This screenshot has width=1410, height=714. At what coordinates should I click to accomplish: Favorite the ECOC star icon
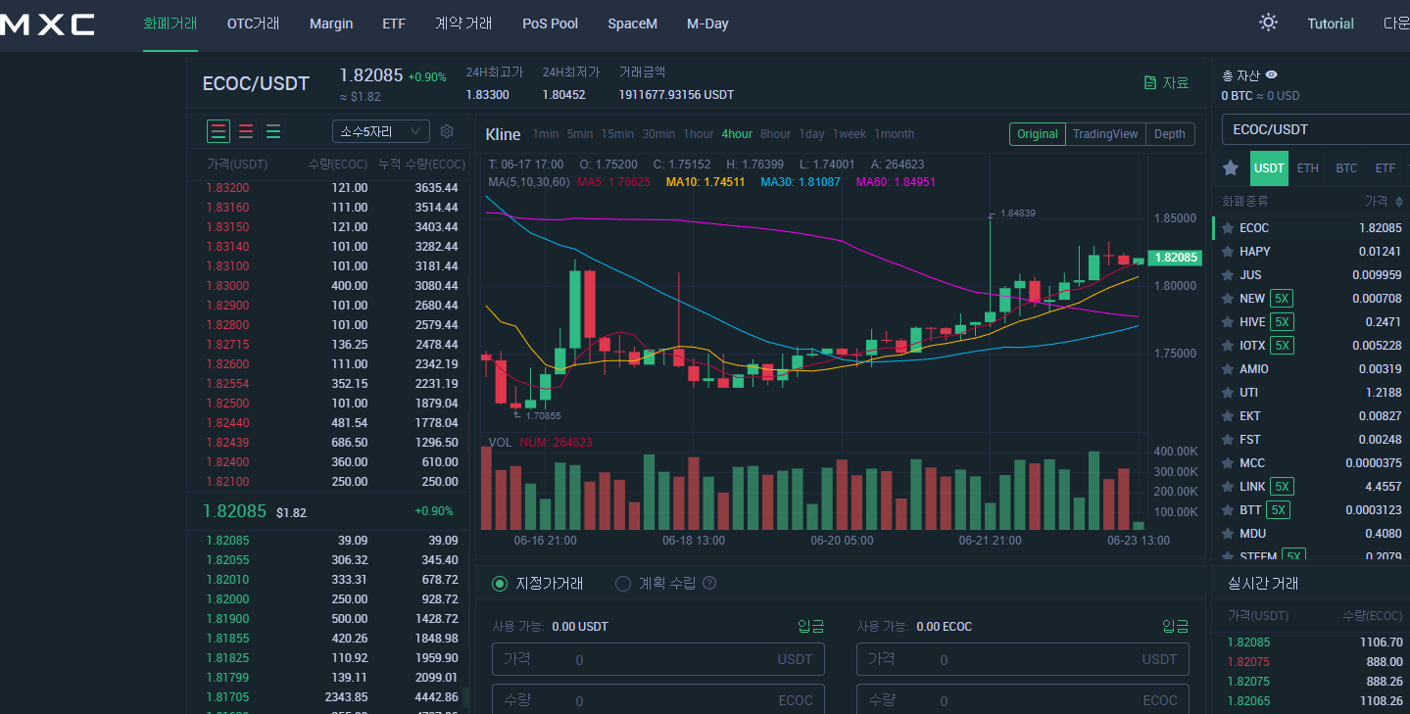[1228, 228]
